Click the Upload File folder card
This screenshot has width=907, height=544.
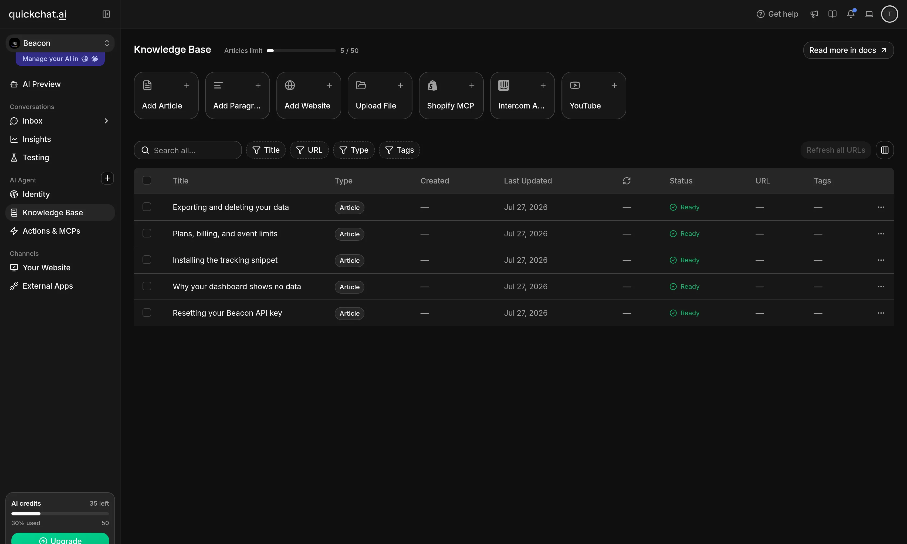(380, 95)
